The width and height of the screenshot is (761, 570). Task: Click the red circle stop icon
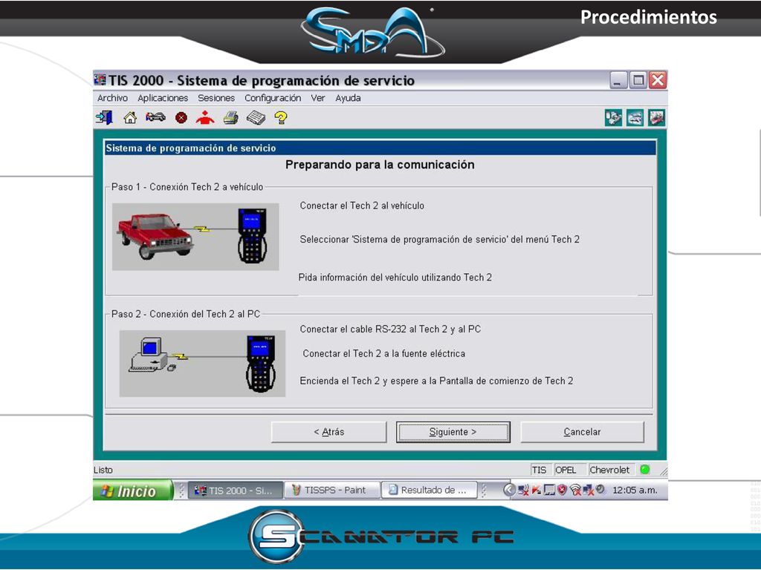[181, 118]
